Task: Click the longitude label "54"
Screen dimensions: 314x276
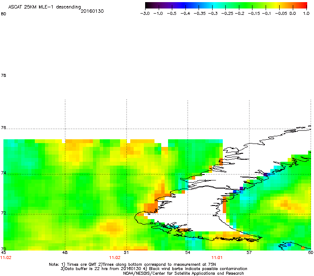Action: (188, 253)
